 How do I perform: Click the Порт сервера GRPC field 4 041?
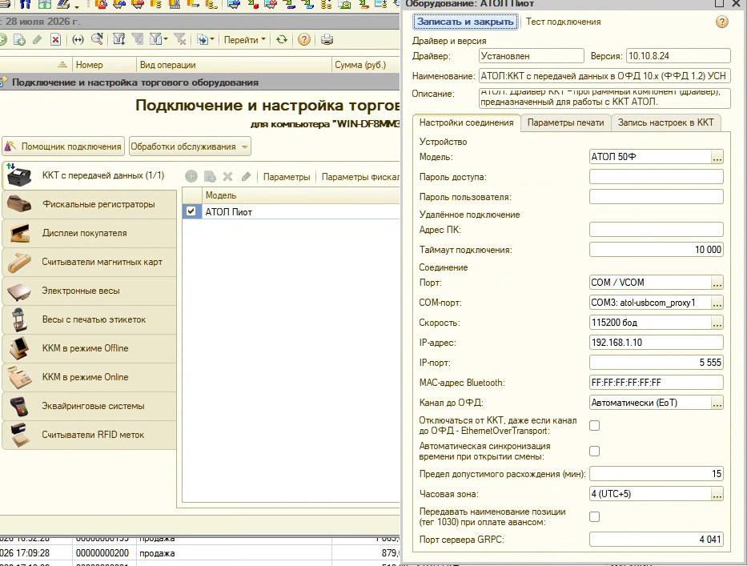coord(656,540)
